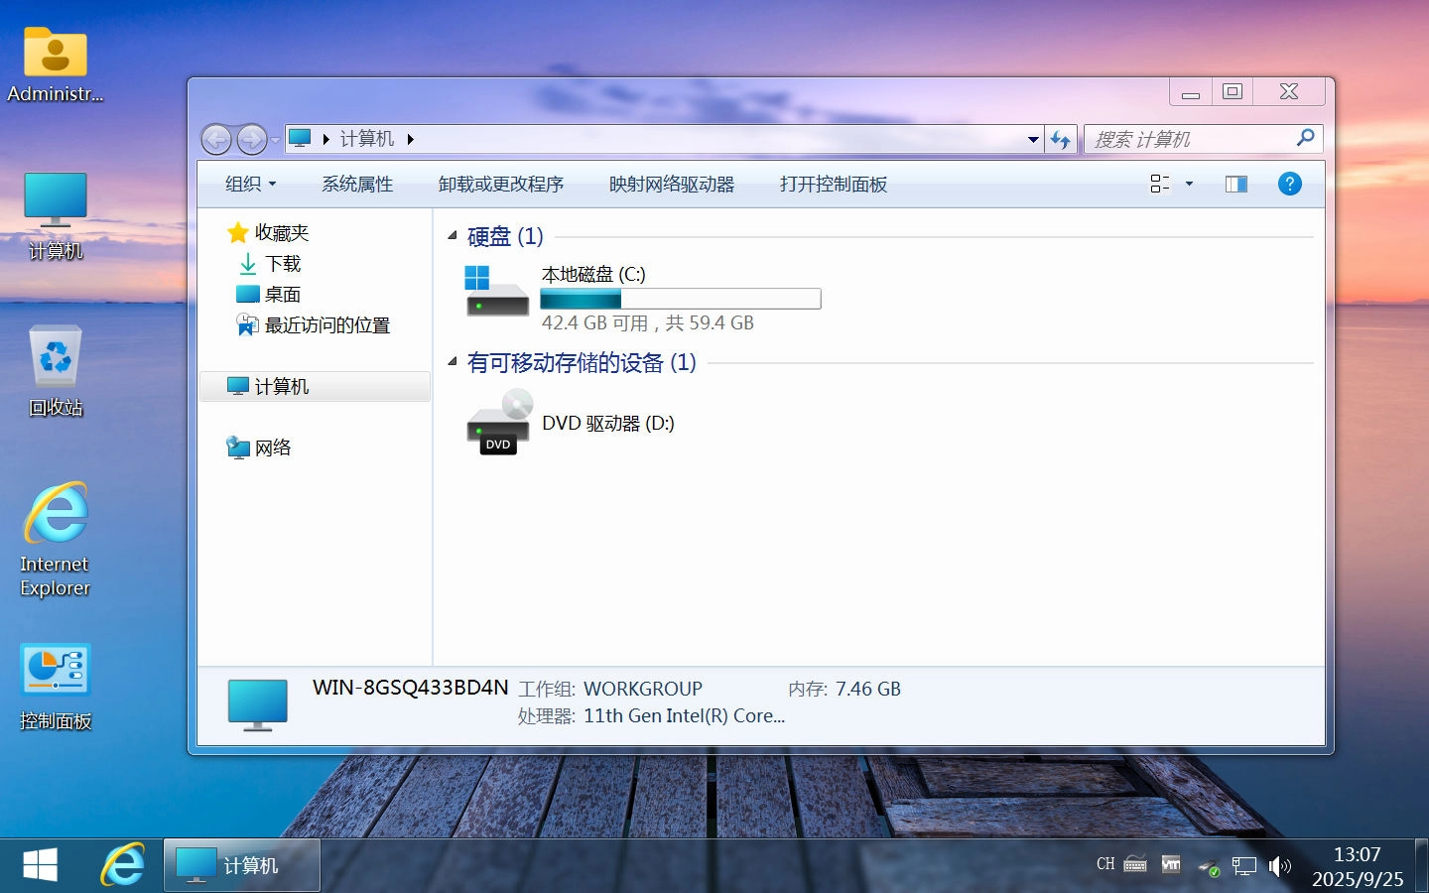Open the view options dropdown arrow

1187,184
